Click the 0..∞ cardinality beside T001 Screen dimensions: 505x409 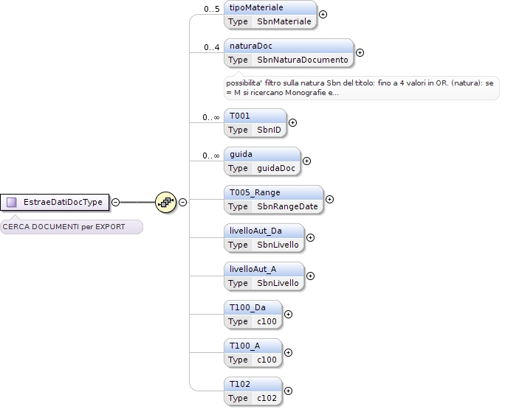pos(211,118)
